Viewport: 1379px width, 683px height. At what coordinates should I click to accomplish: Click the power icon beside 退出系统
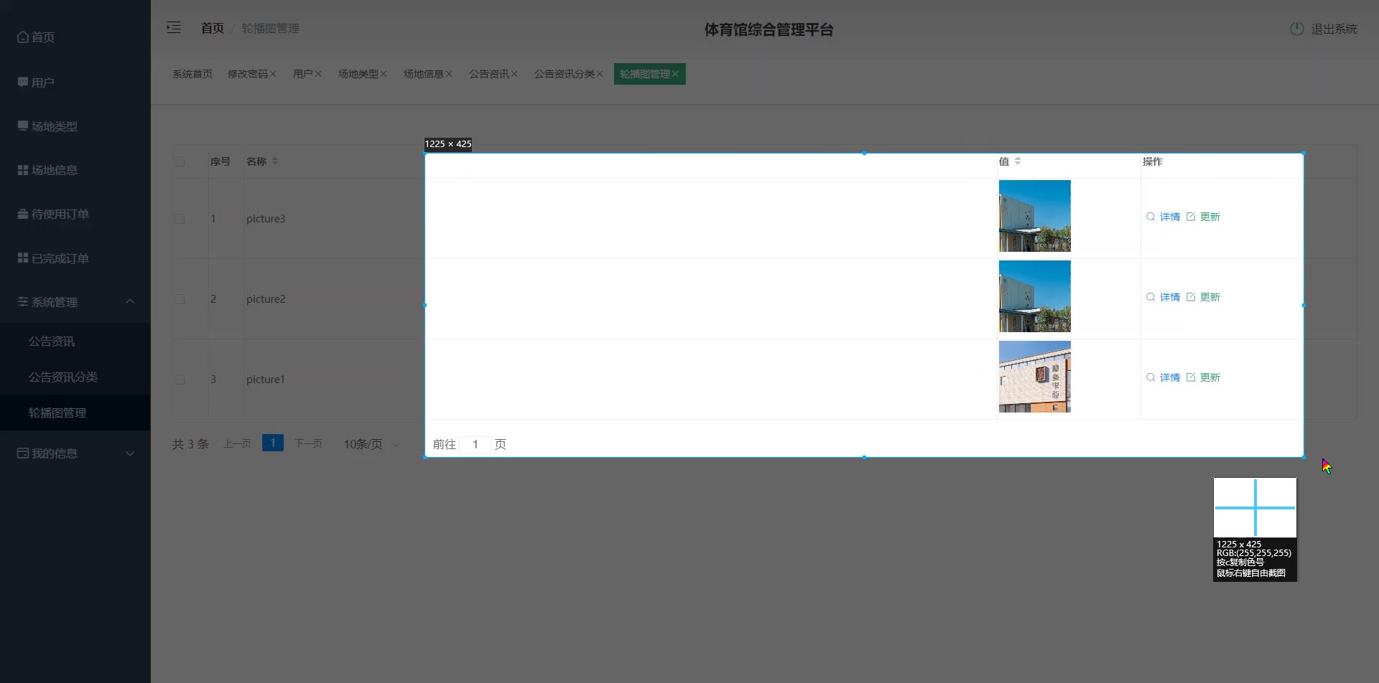1297,29
